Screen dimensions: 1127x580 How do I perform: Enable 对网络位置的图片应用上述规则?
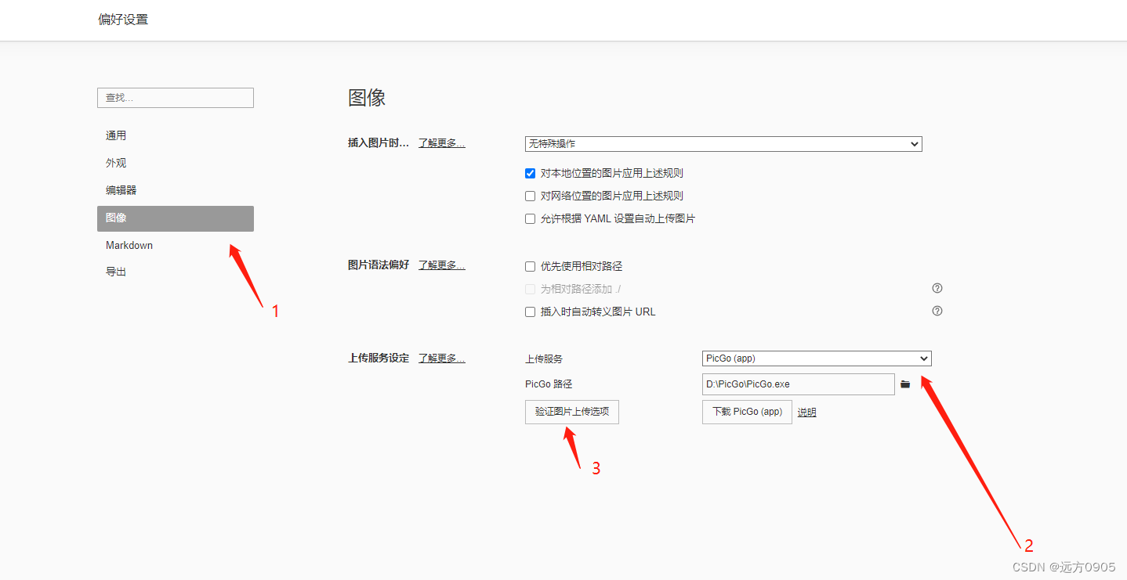click(530, 196)
